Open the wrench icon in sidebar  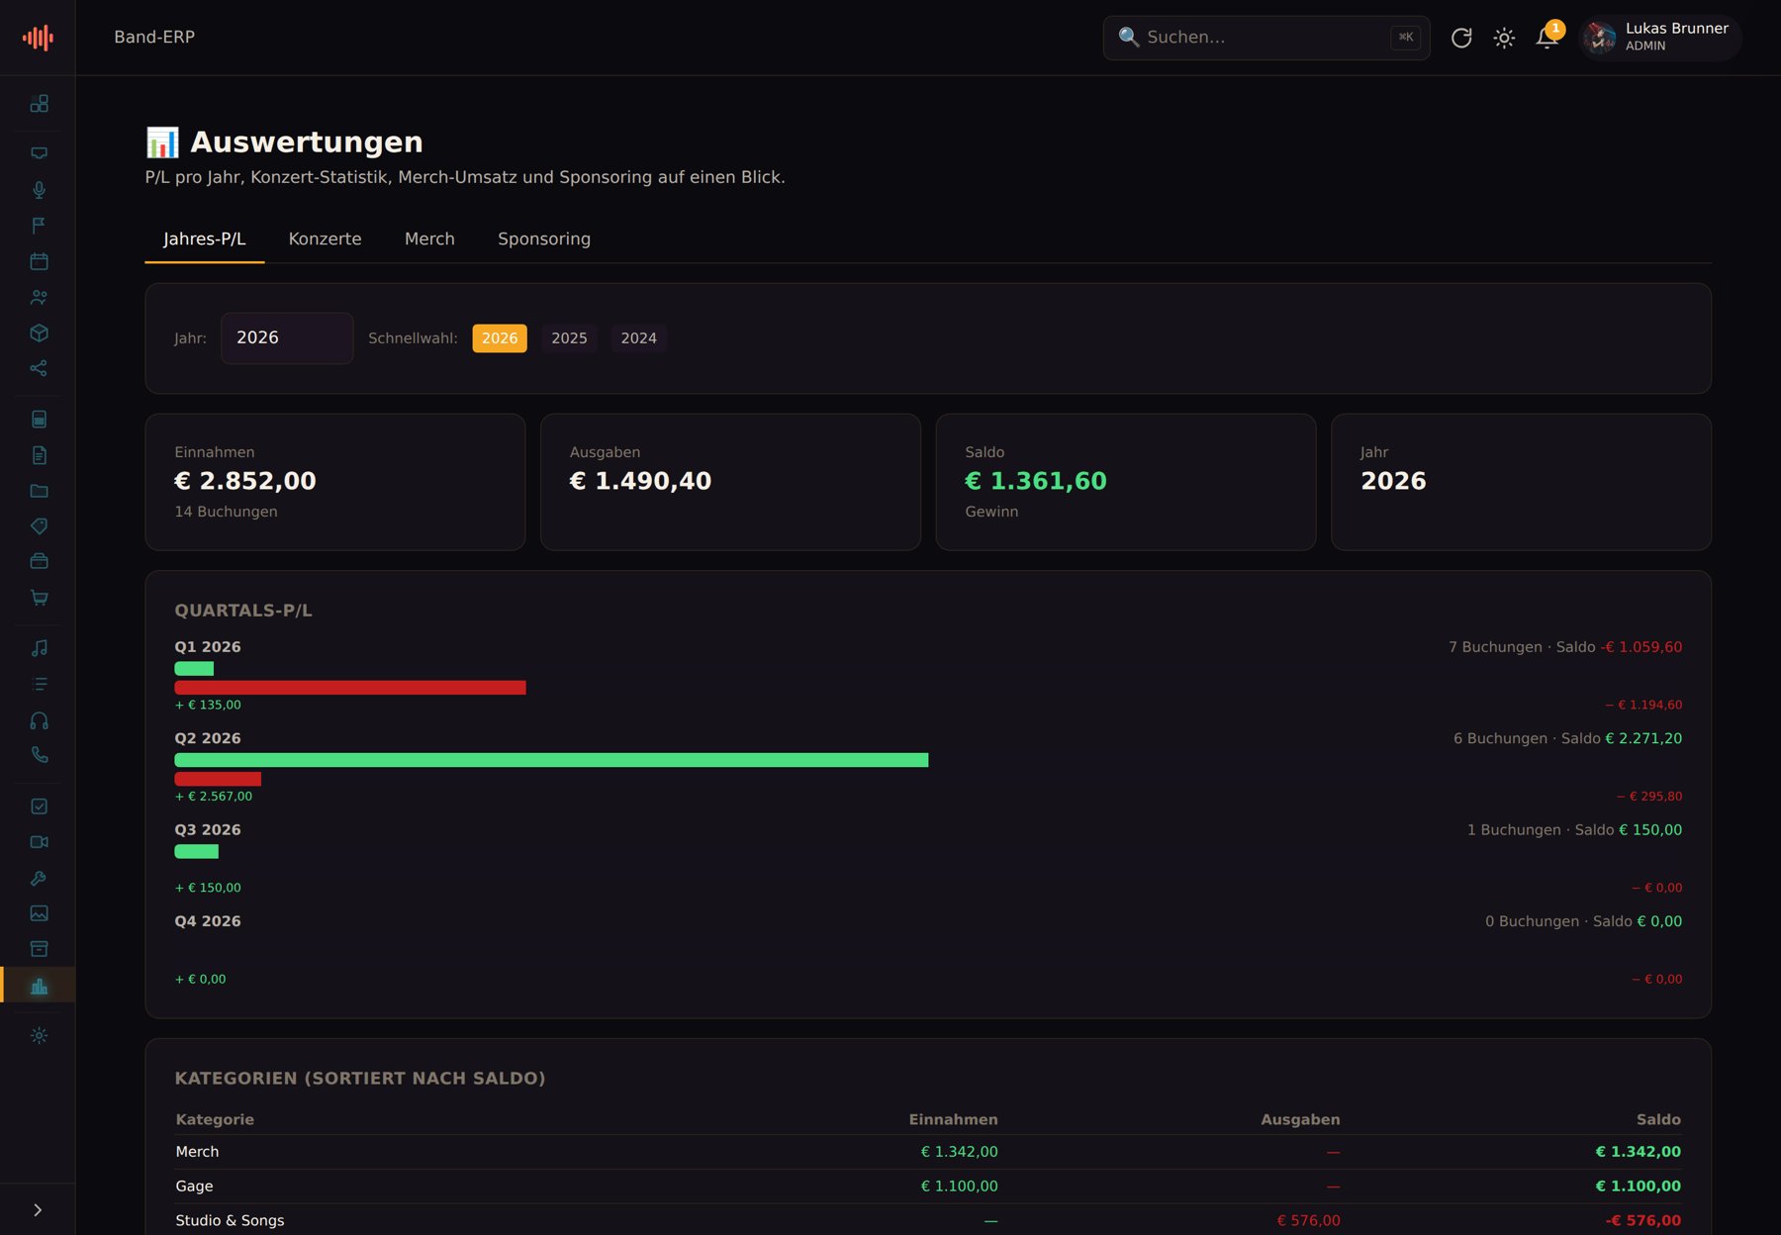pos(39,878)
